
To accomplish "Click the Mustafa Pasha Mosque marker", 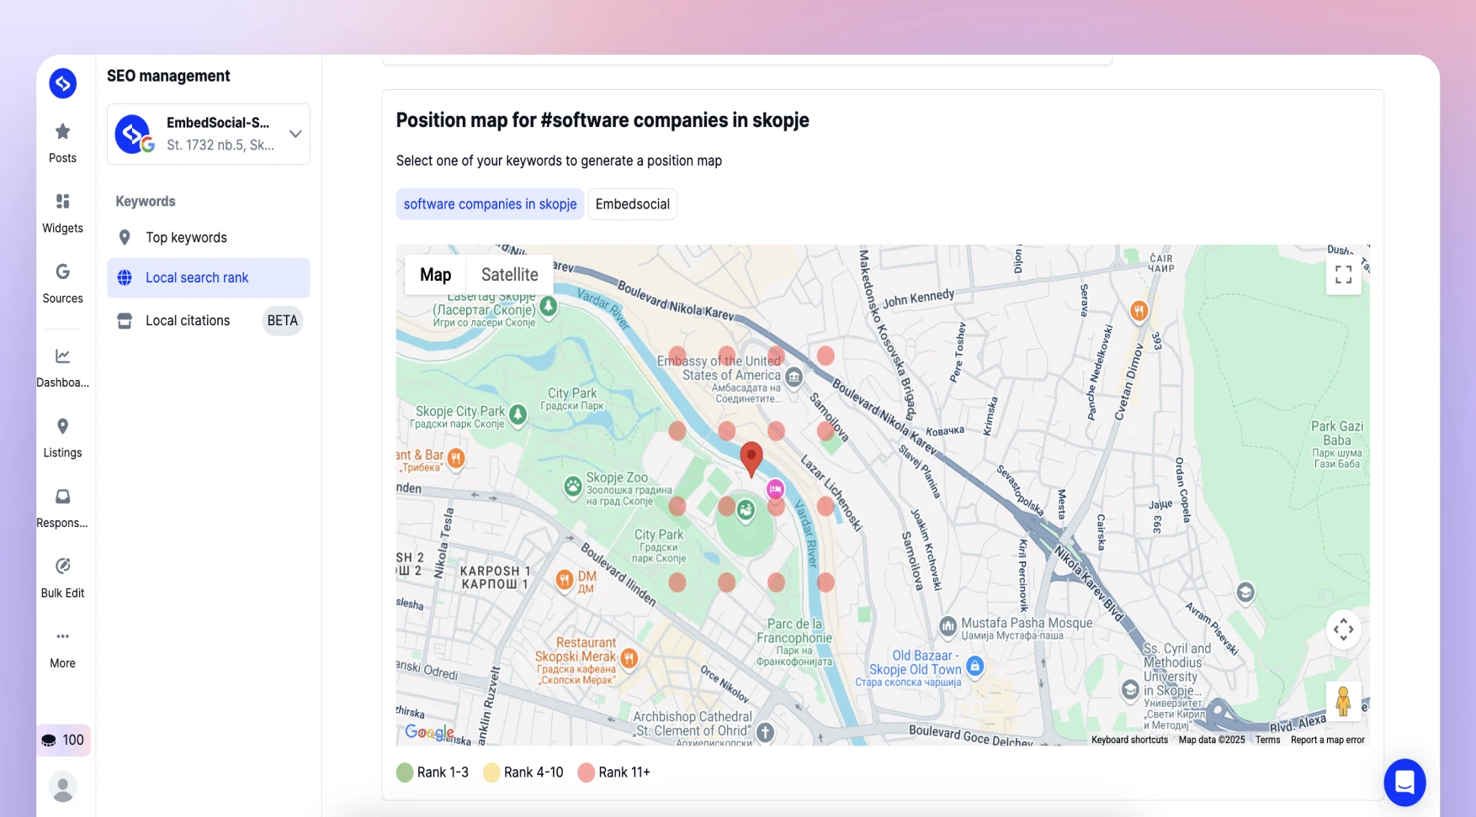I will coord(948,625).
